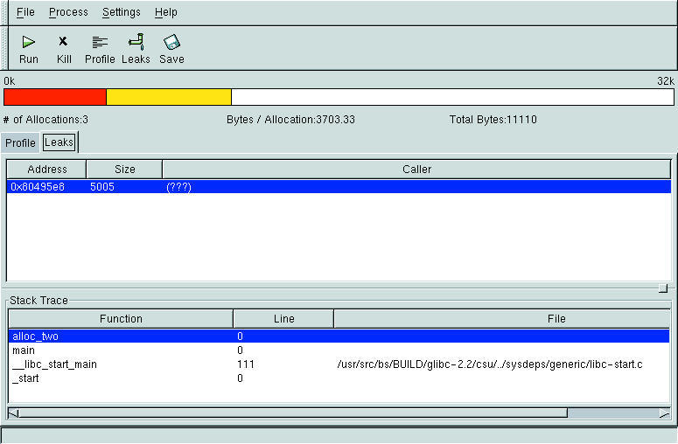Sort leaks by Address column header
The height and width of the screenshot is (444, 678).
coord(46,170)
